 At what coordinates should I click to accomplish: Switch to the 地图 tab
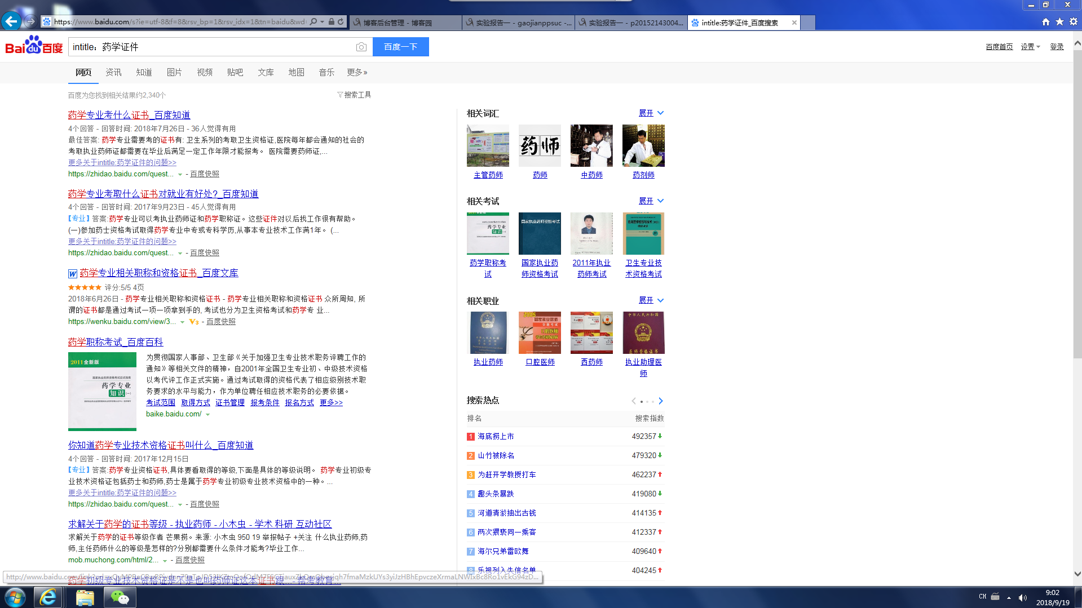(296, 72)
